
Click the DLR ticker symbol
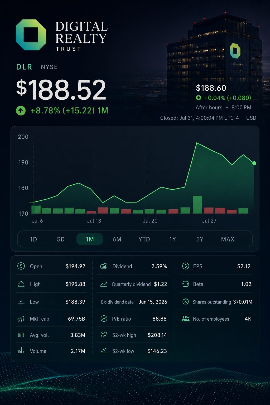click(24, 67)
